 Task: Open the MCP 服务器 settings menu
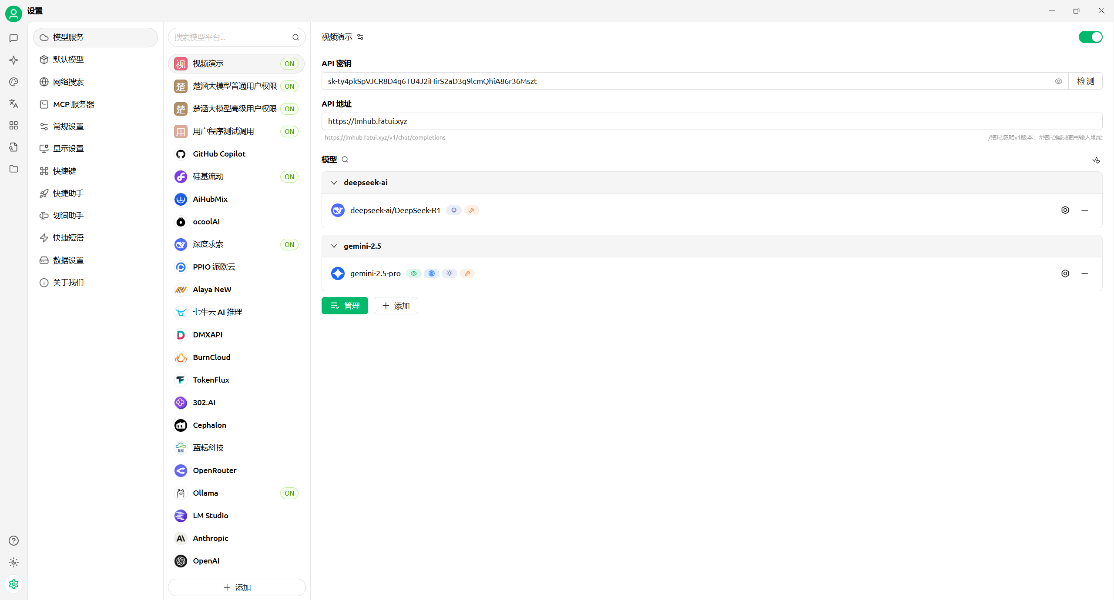pyautogui.click(x=74, y=104)
